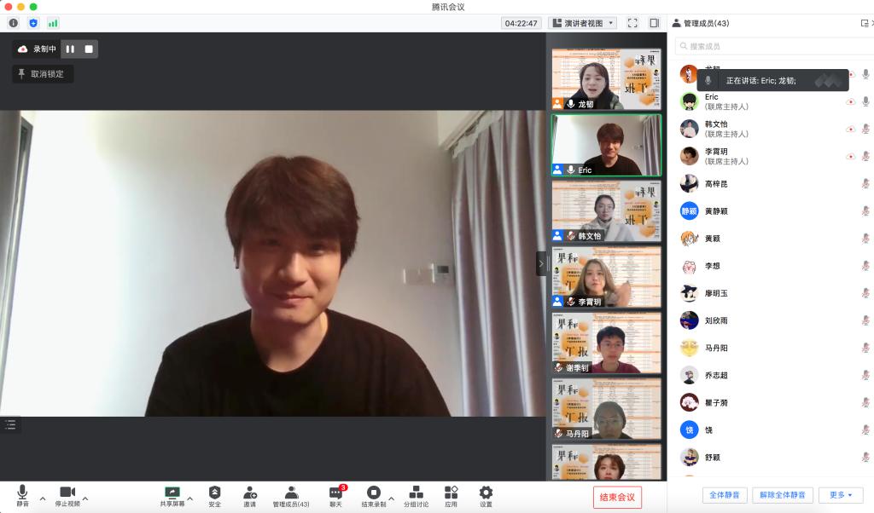Open the Apps (应用) icon
This screenshot has width=874, height=513.
451,495
